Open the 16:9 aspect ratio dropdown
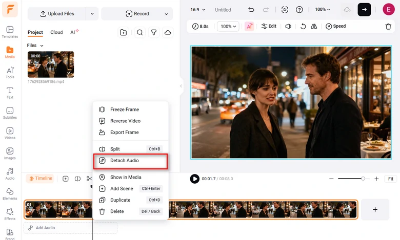 pyautogui.click(x=198, y=10)
